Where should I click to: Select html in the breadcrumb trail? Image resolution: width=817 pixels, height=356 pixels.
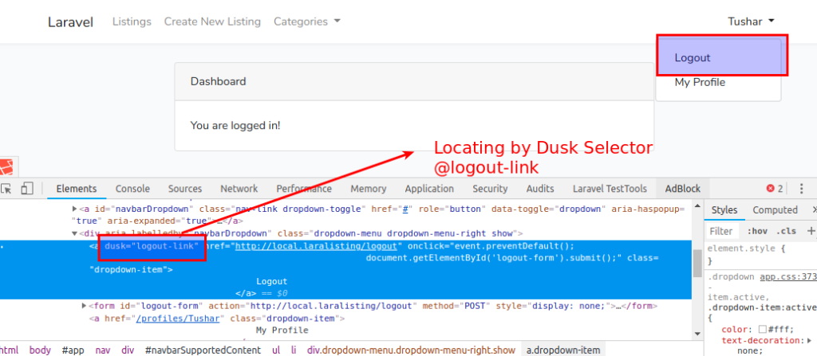tap(10, 350)
